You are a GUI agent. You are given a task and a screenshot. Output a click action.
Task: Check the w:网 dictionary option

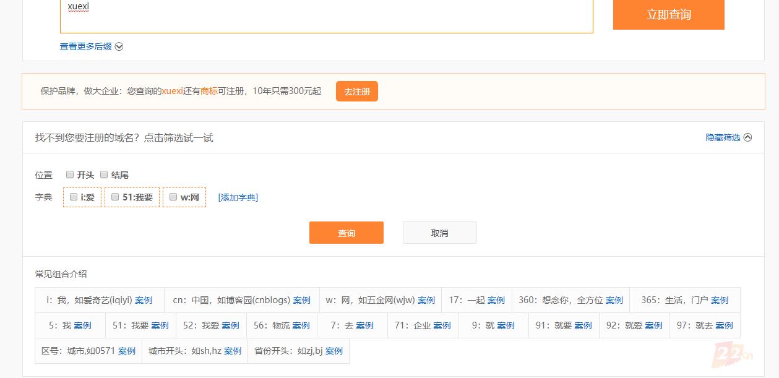point(173,197)
